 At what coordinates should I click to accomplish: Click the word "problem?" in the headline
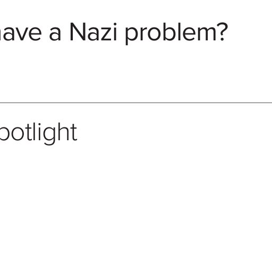[x=176, y=33]
